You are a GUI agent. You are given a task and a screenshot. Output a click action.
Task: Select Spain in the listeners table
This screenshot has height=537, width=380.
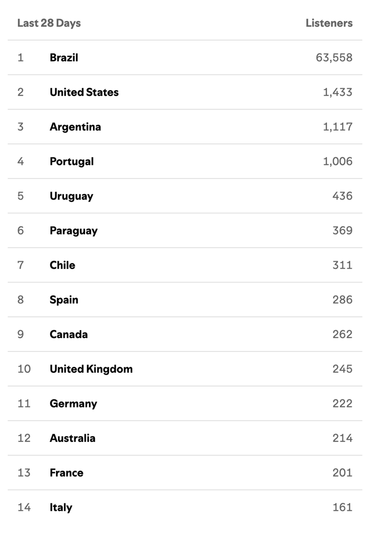(x=64, y=300)
